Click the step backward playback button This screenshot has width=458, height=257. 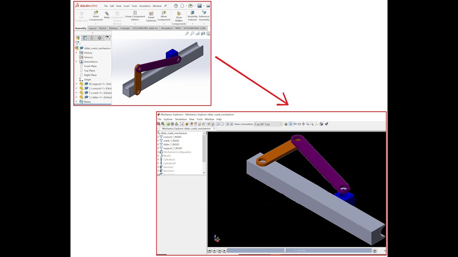point(214,251)
